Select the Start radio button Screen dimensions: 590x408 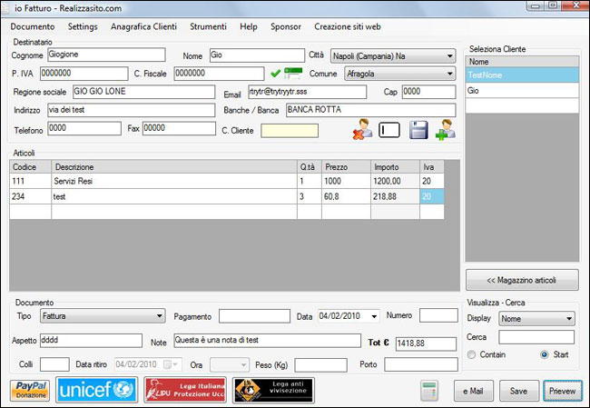point(544,353)
